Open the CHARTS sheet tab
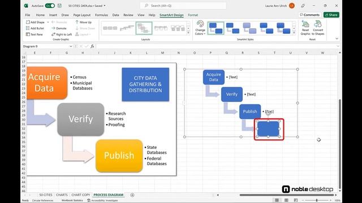Screen dimensions: 362x203 point(62,195)
